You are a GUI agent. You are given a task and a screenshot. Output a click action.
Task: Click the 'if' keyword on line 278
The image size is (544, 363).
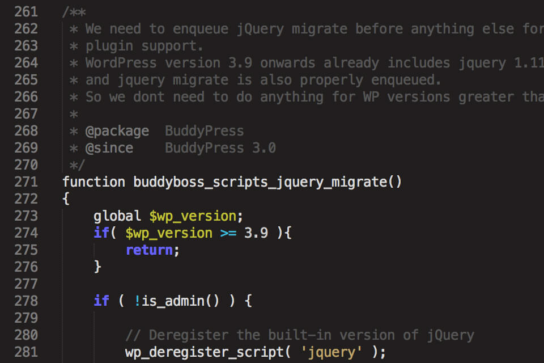(x=101, y=301)
